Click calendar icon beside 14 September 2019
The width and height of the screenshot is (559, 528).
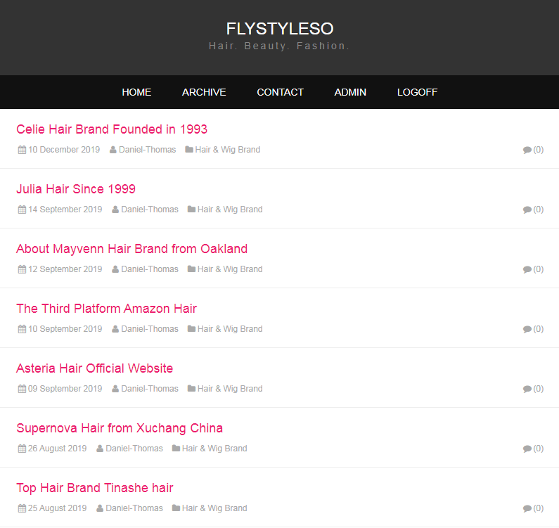pyautogui.click(x=22, y=210)
